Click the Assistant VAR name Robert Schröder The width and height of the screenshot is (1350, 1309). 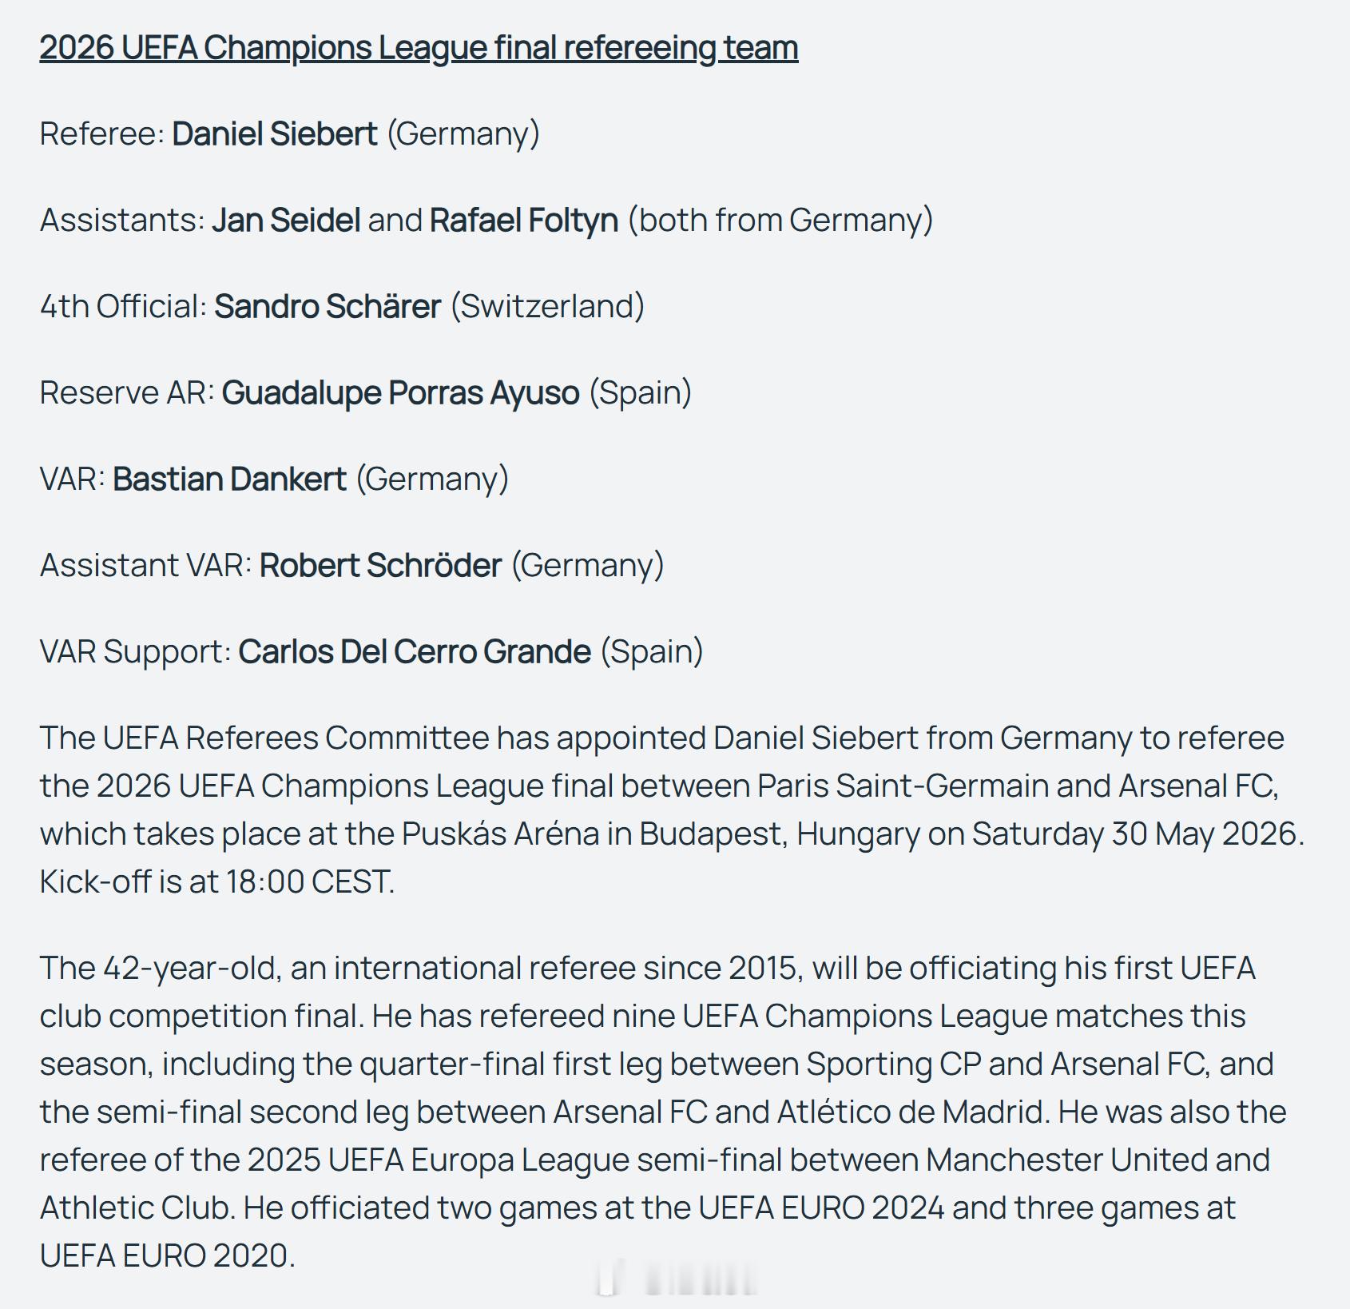click(380, 565)
